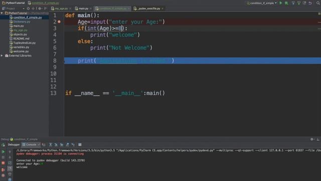Screen dimensions: 321x181
Task: Click the Mute Breakpoints icon
Action: (3, 175)
